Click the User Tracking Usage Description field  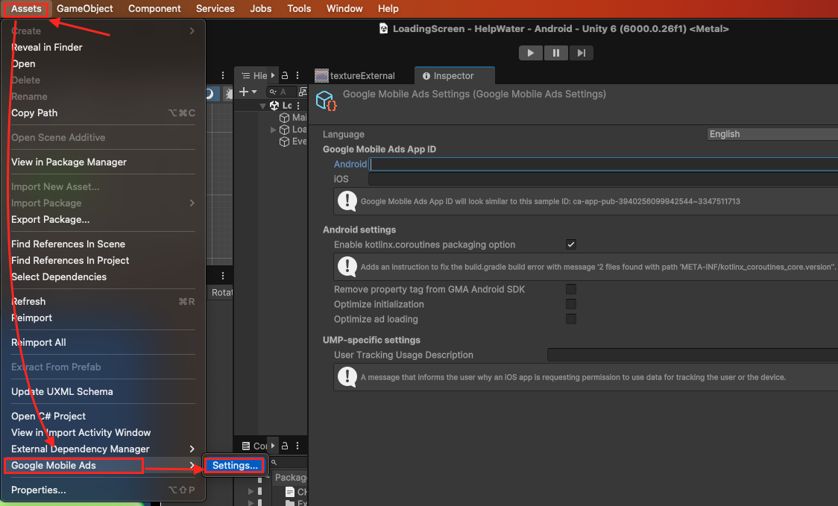point(693,355)
